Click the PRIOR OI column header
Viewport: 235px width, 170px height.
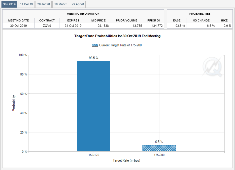[x=153, y=20]
